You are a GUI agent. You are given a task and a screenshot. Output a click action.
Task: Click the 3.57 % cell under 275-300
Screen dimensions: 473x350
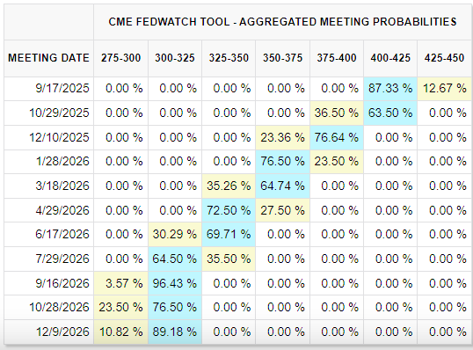pyautogui.click(x=120, y=283)
